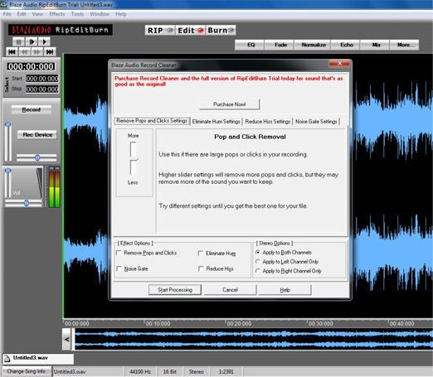Viewport: 433px width, 377px height.
Task: Open the Window menu
Action: click(x=100, y=14)
